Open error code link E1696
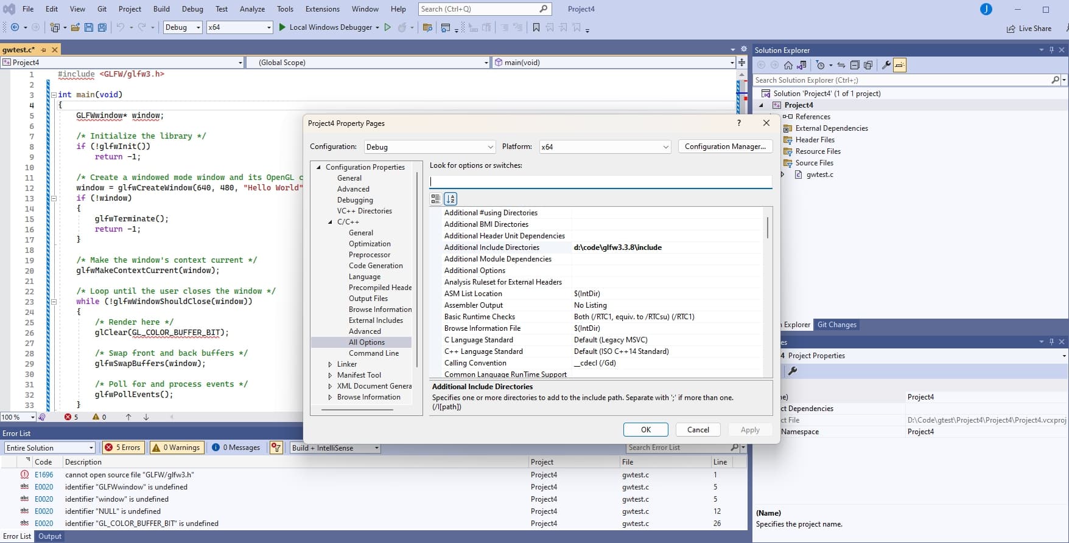Screen dimensions: 1069x543 click(44, 475)
